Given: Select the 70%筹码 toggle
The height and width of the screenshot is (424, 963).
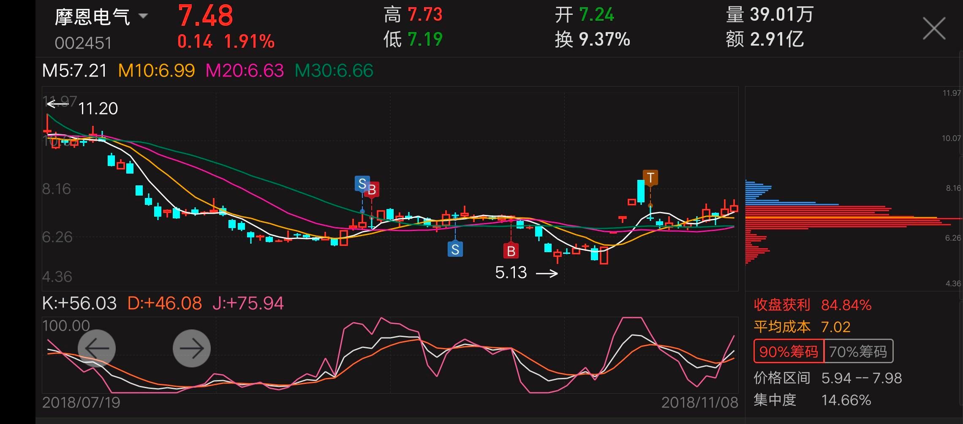Looking at the screenshot, I should click(x=858, y=351).
